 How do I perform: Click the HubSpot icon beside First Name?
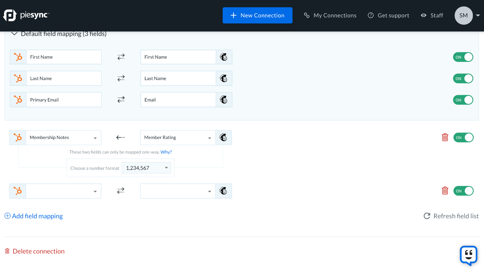(x=18, y=57)
